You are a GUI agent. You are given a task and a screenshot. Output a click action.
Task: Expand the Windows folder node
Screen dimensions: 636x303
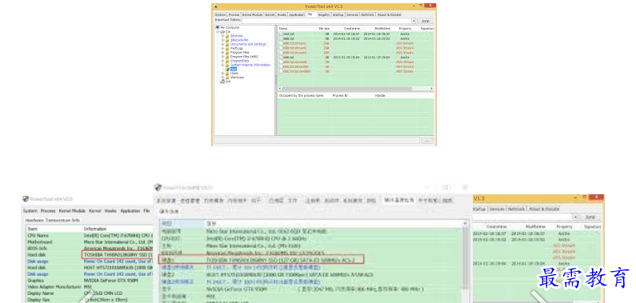click(222, 78)
